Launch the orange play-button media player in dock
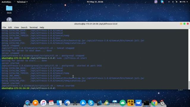190x107 pixels. coord(35,103)
